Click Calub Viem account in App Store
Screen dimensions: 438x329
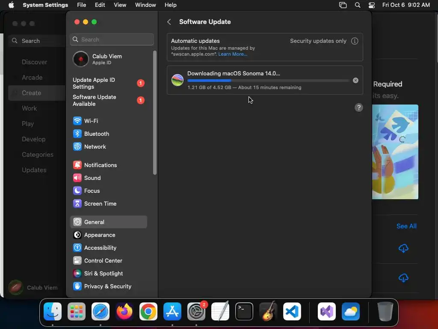33,287
